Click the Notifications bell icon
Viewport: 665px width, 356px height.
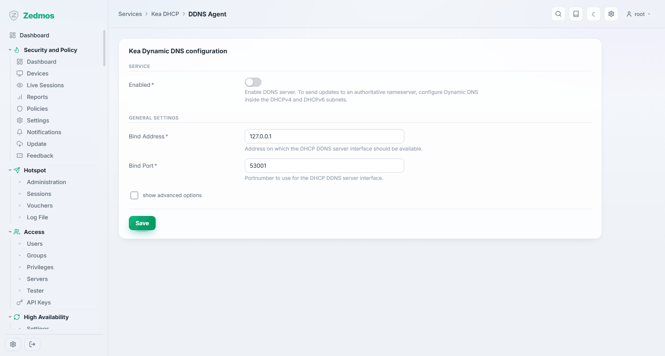point(20,132)
